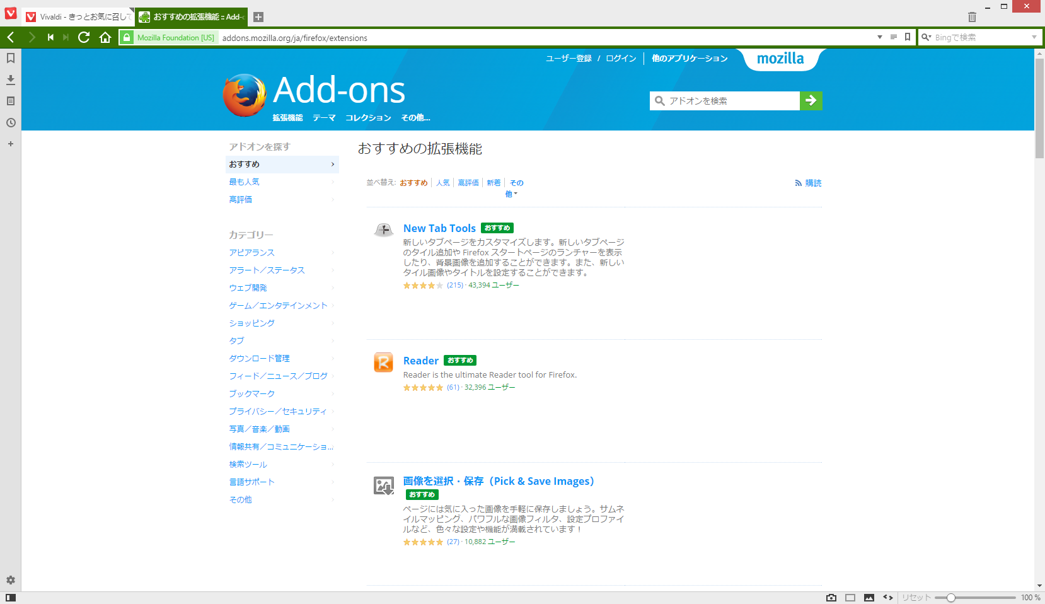This screenshot has height=604, width=1045.
Task: Open the address bar history dropdown
Action: point(880,37)
